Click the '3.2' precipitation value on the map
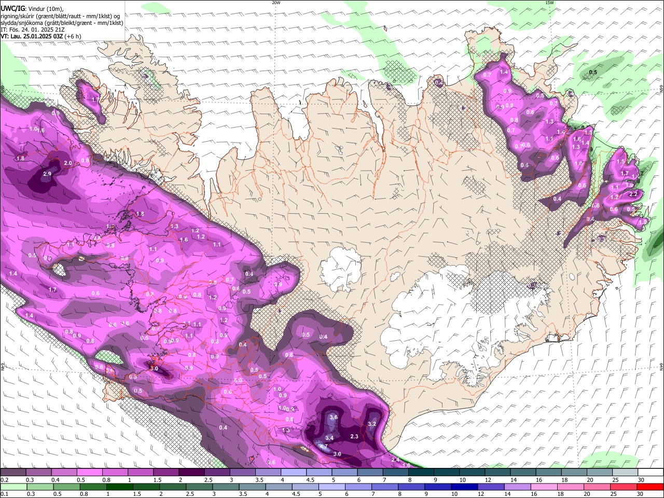Image resolution: width=664 pixels, height=498 pixels. point(371,424)
